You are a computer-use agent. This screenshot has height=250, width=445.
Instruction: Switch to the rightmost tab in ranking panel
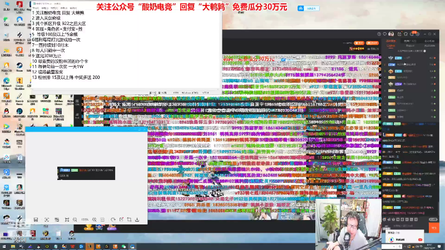429,41
